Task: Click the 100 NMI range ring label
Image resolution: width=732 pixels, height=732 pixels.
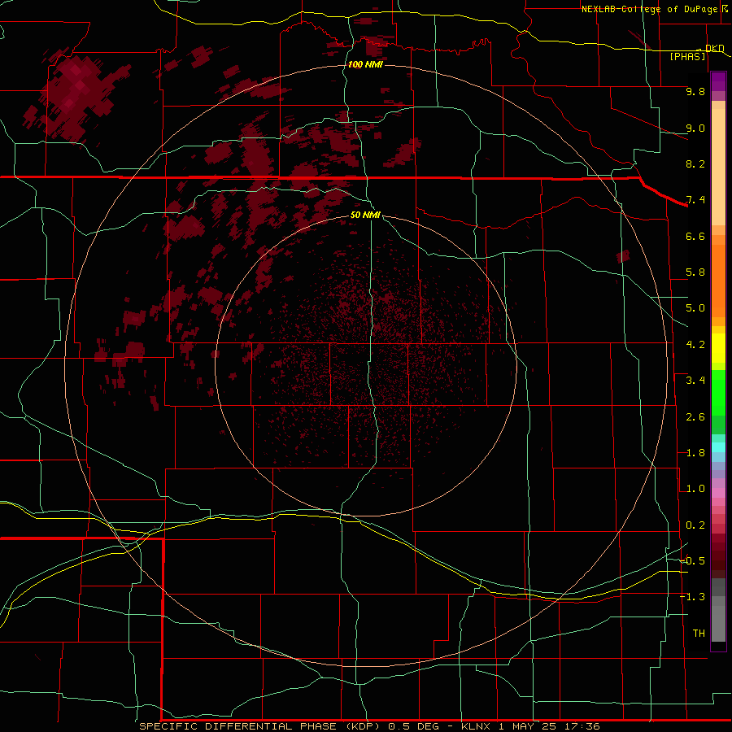Action: point(365,64)
